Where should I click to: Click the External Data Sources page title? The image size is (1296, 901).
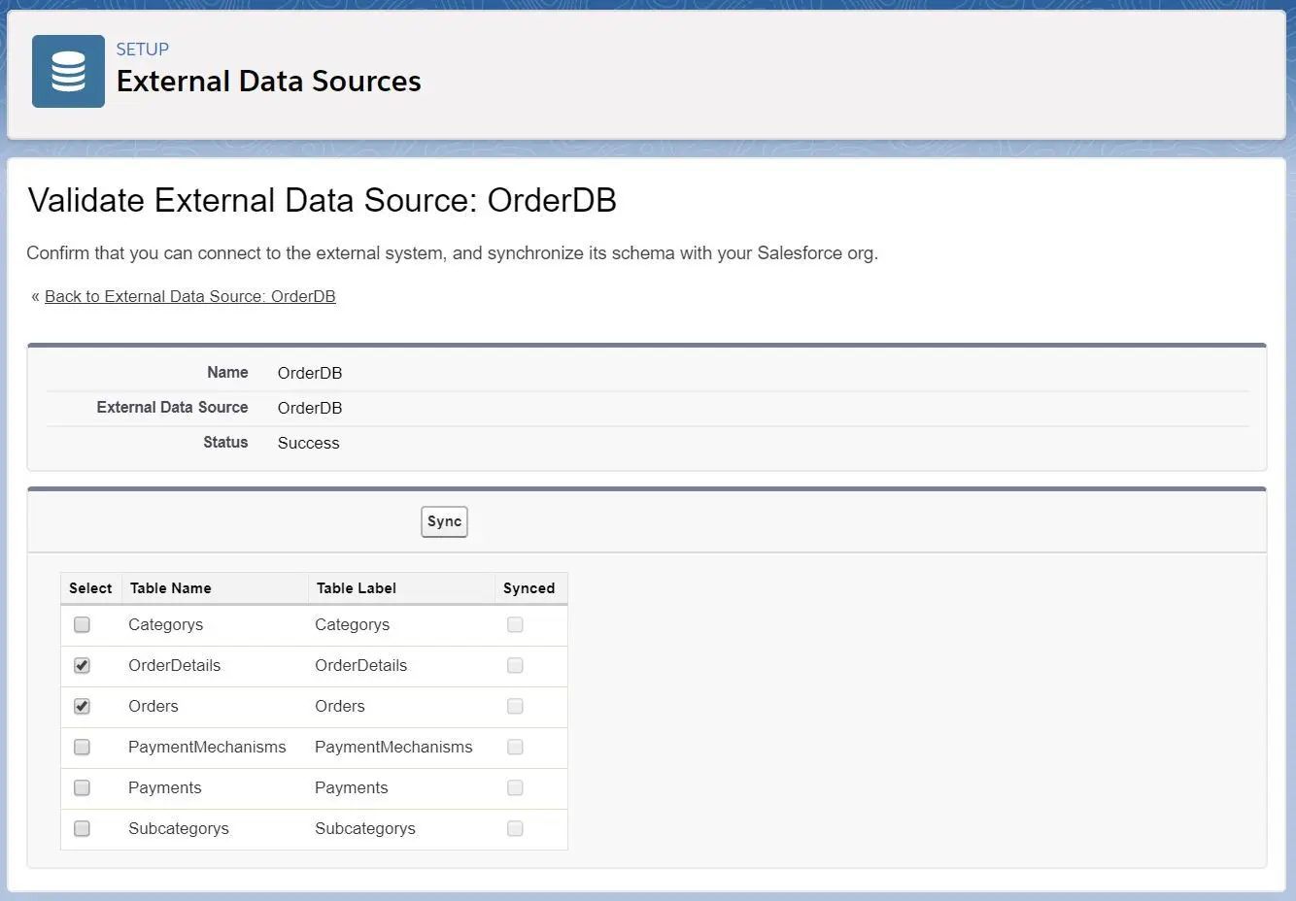(x=269, y=82)
